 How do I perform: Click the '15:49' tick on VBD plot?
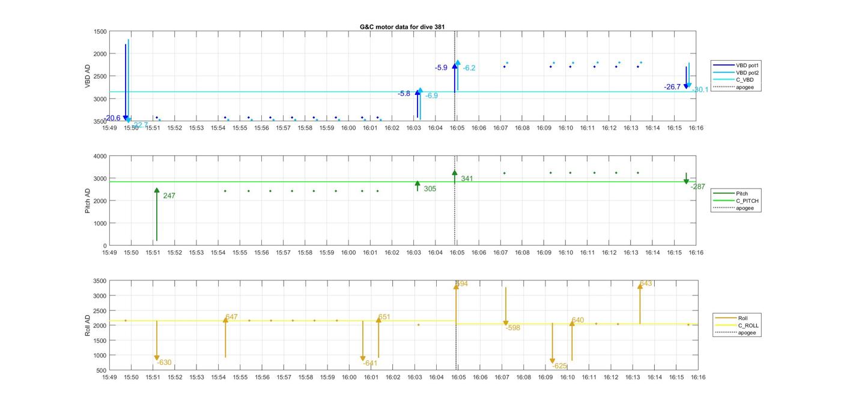tap(109, 128)
